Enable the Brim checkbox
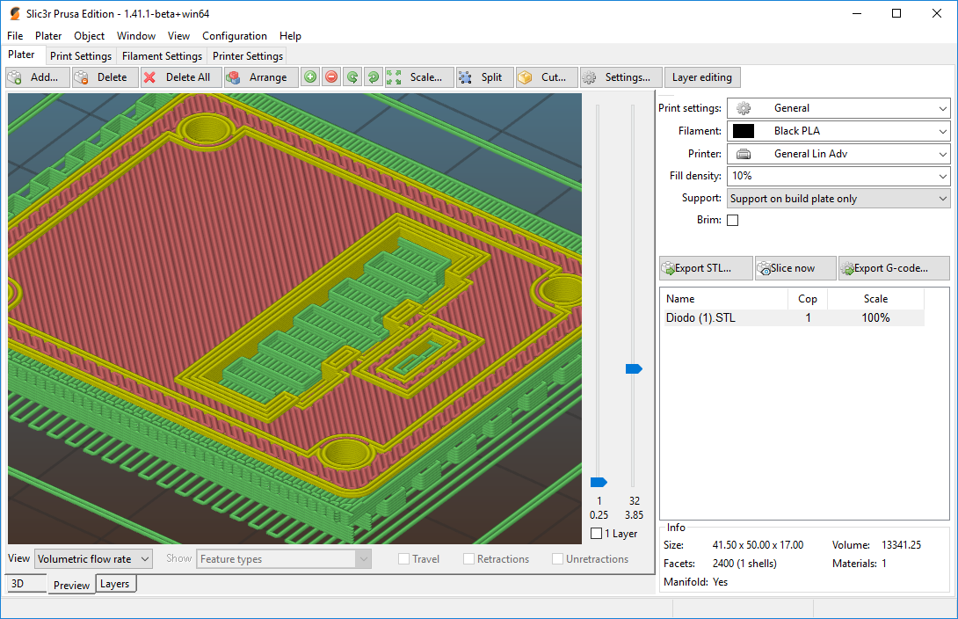958x619 pixels. (x=732, y=220)
